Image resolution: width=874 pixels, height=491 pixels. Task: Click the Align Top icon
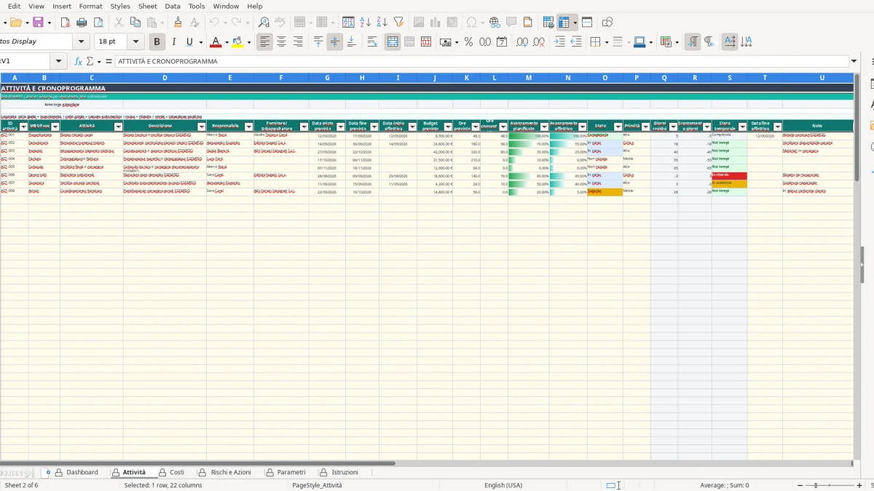[318, 42]
